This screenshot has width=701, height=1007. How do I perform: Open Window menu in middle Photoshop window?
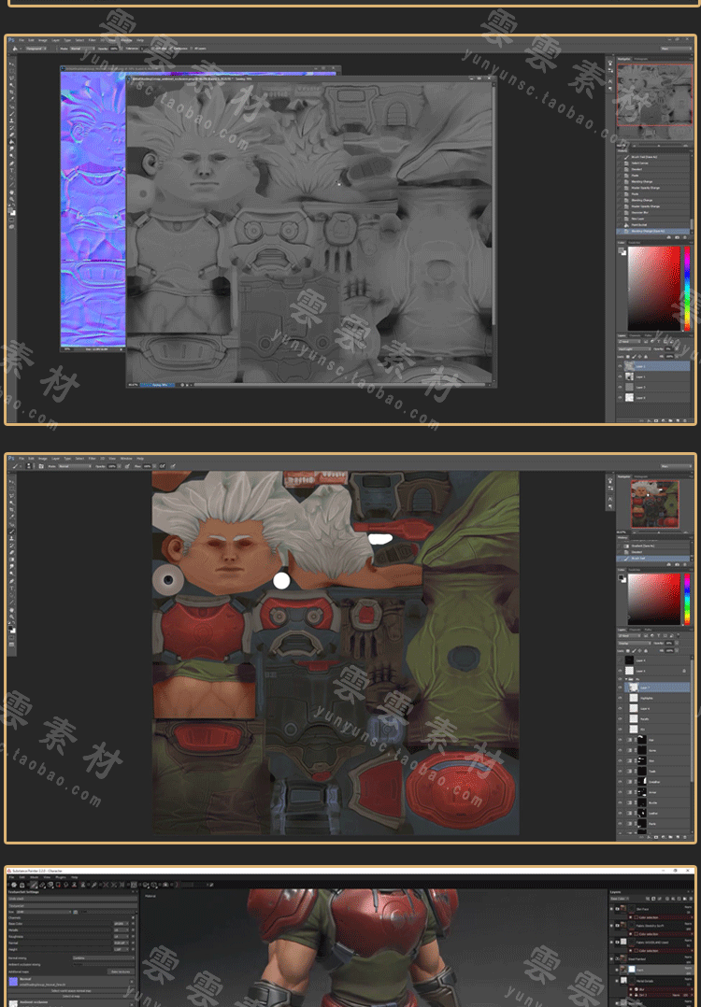click(x=126, y=459)
